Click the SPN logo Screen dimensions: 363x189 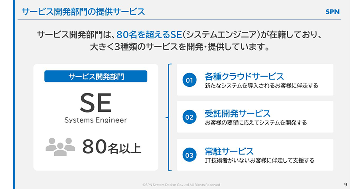pos(332,12)
